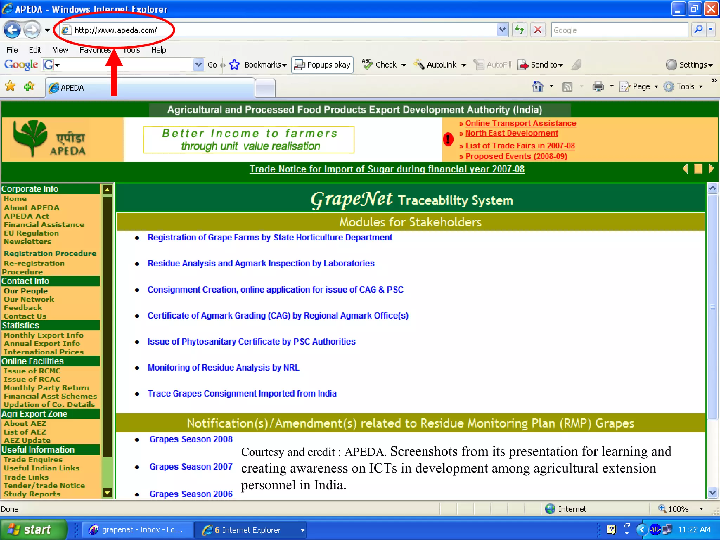Open Financial Assistance sidebar link
720x540 pixels.
44,225
